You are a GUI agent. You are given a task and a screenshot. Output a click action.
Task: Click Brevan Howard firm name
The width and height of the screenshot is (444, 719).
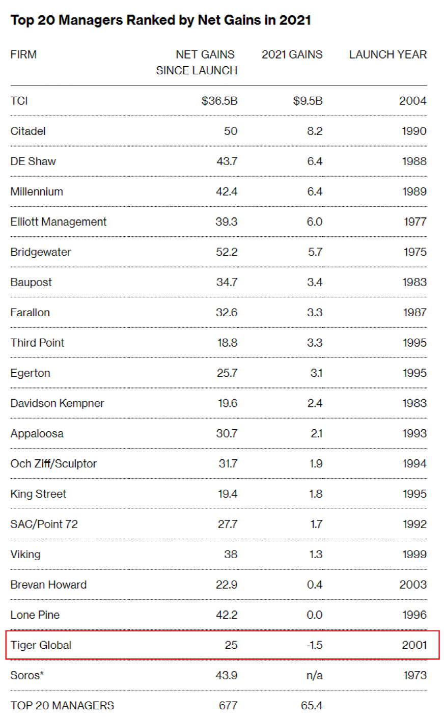tap(48, 585)
